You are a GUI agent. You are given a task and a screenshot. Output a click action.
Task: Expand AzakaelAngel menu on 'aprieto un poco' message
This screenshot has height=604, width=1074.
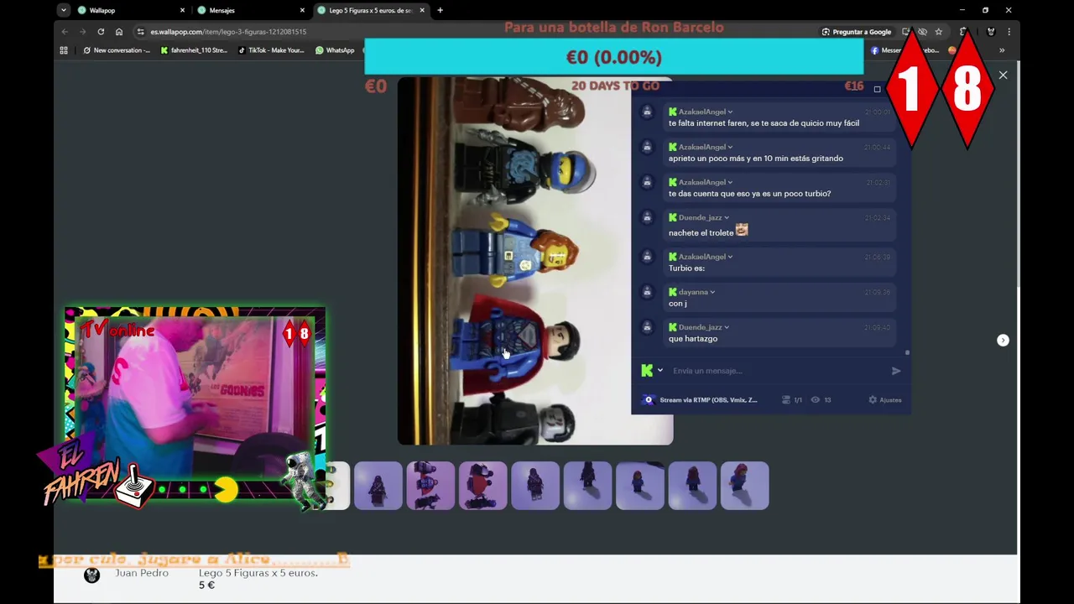730,147
